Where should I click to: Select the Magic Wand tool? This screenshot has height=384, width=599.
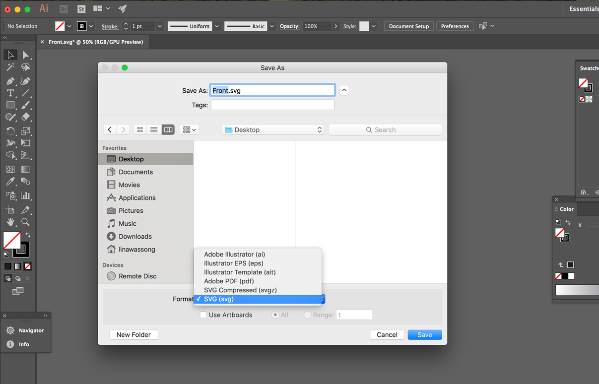click(10, 67)
